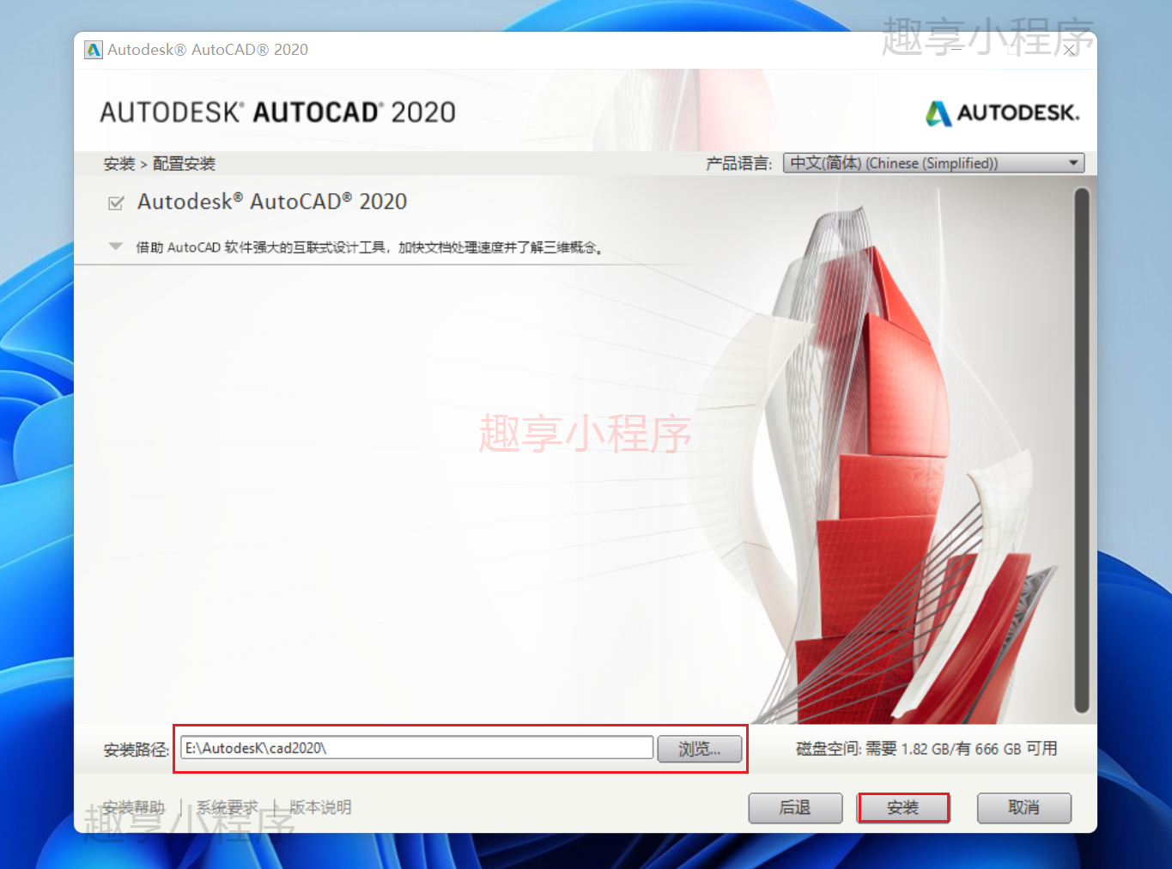
Task: Click the 安装 install button
Action: coord(903,808)
